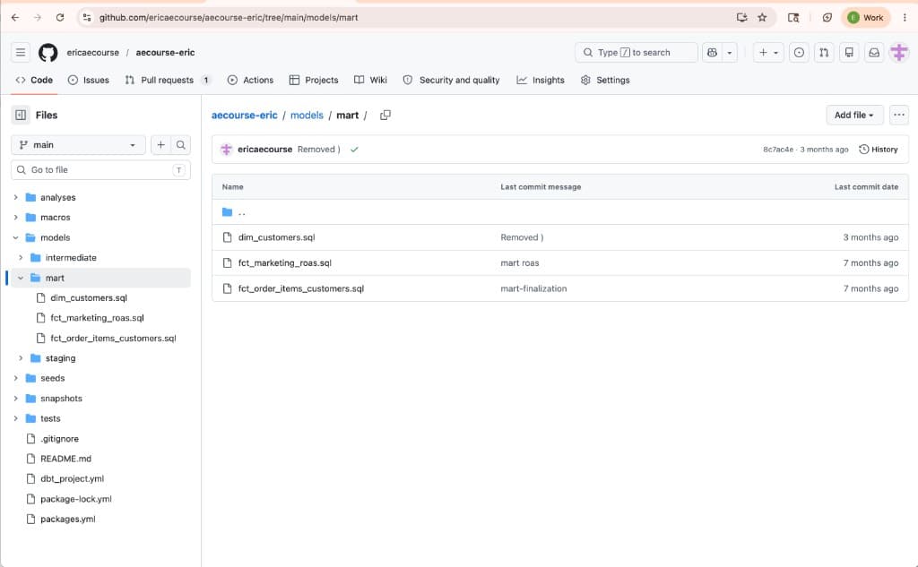The height and width of the screenshot is (567, 918).
Task: Open commit hash 8c7ac4e
Action: pos(778,150)
